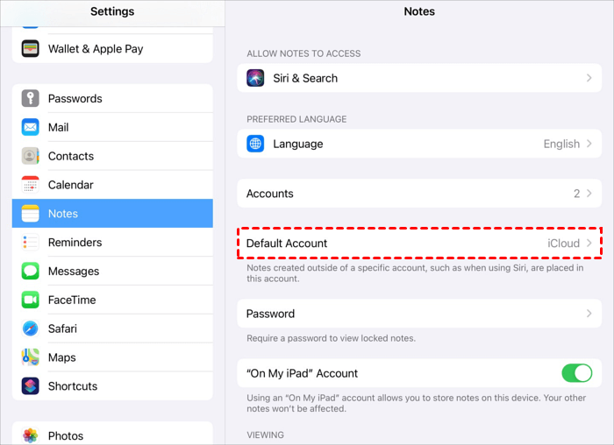
Task: Tap the Passwords key icon
Action: [31, 99]
